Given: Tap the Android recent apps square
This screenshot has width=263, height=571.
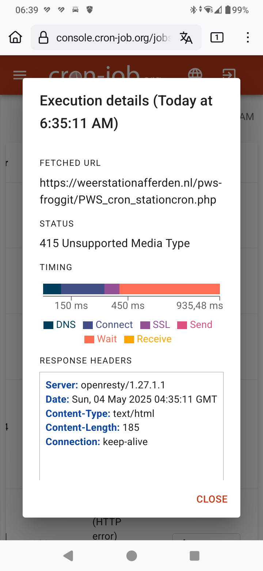Looking at the screenshot, I should coord(195,556).
